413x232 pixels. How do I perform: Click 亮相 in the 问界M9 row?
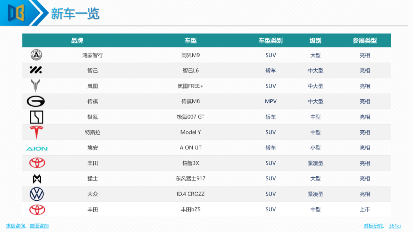tap(365, 55)
